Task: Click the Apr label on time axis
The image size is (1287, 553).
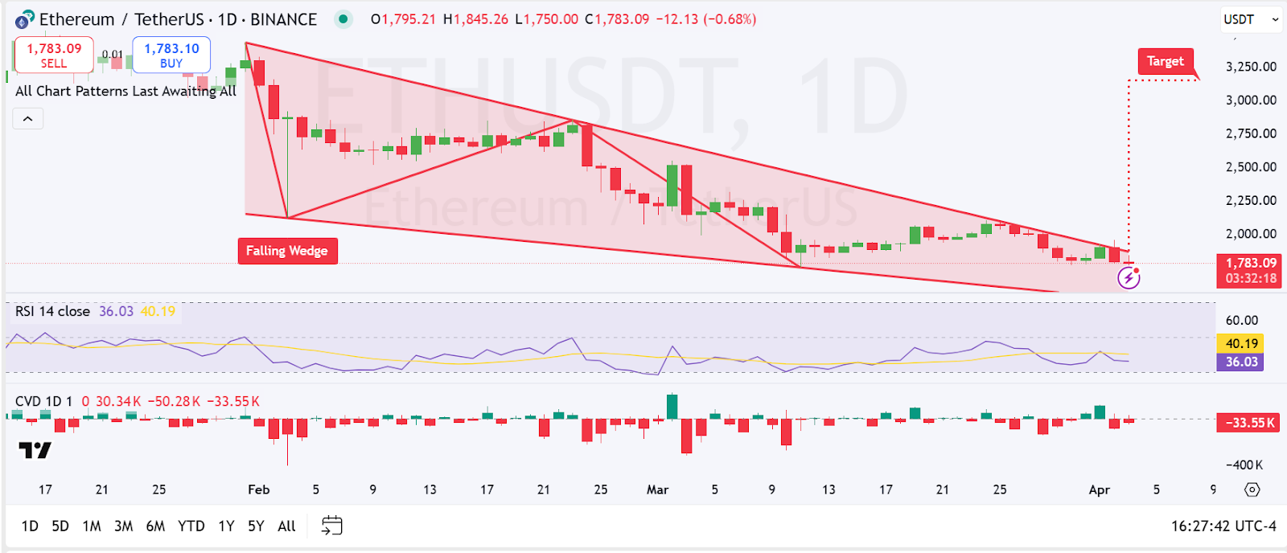Action: coord(1099,490)
